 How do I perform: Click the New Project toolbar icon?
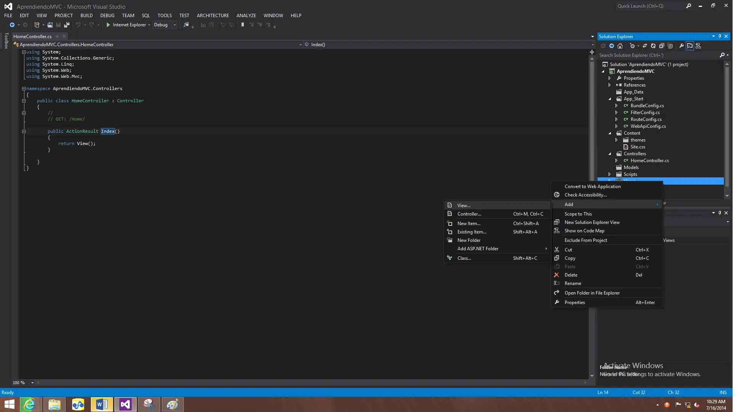(x=37, y=25)
